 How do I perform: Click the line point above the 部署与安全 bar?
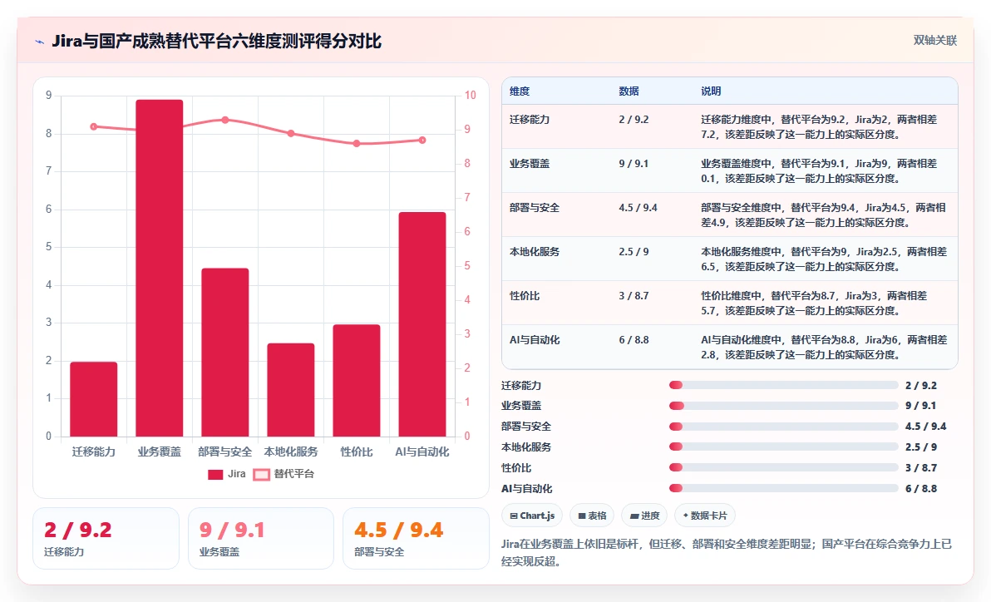[225, 120]
